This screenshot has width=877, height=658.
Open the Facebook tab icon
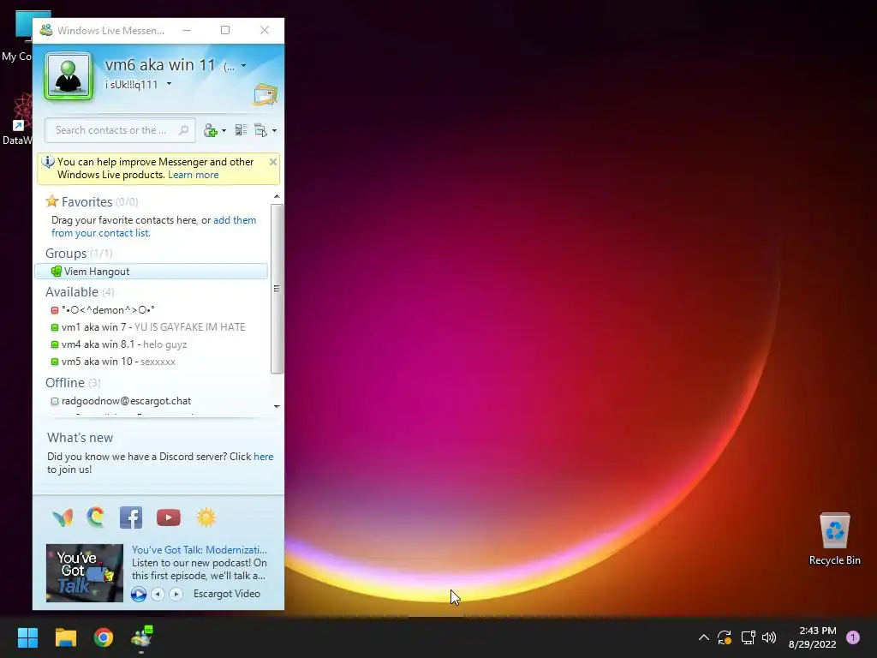click(x=131, y=518)
